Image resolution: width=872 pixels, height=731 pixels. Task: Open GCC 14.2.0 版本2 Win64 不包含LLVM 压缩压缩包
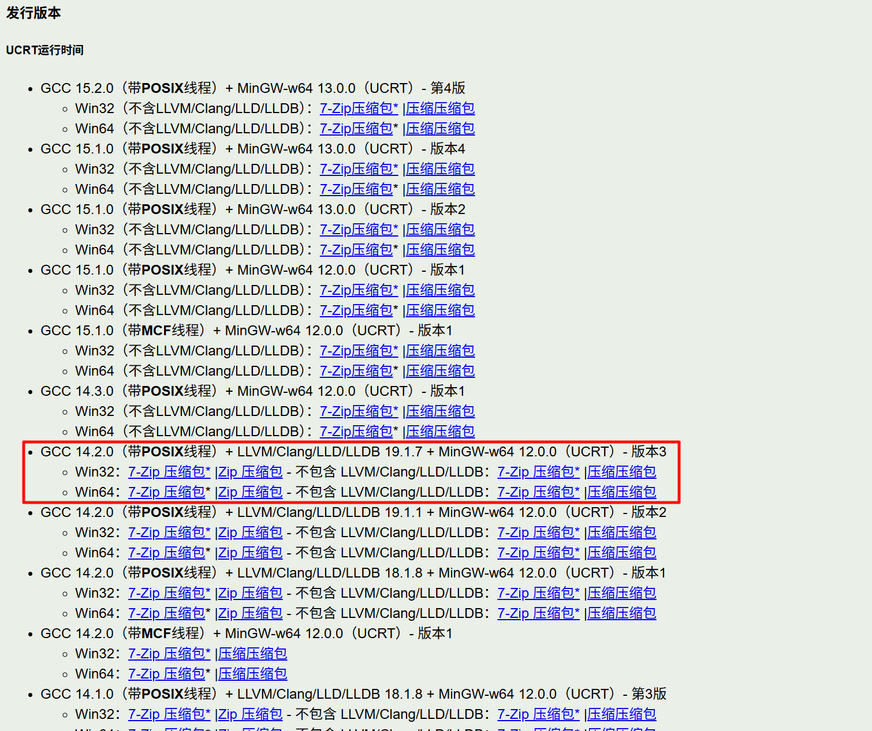point(622,553)
